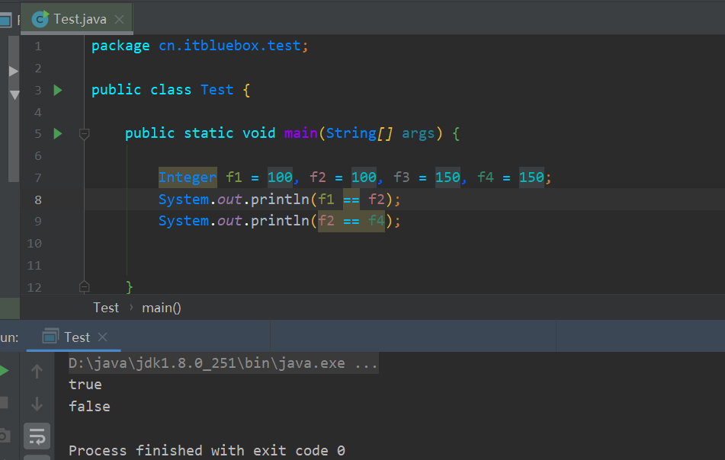The image size is (725, 460).
Task: Click the Up the stack trace arrow
Action: (37, 372)
